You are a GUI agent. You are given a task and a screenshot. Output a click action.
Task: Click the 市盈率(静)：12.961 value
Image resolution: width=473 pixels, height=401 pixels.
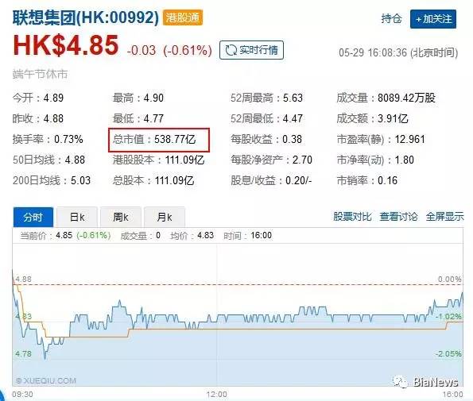pyautogui.click(x=381, y=140)
